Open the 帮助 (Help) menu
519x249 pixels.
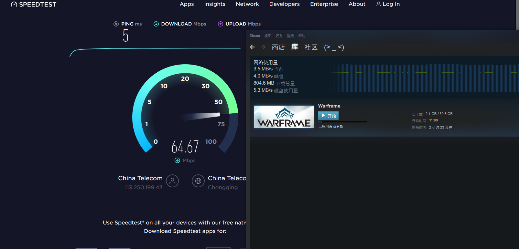coord(302,36)
